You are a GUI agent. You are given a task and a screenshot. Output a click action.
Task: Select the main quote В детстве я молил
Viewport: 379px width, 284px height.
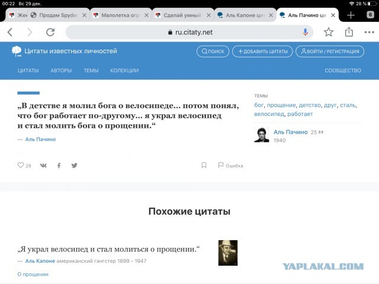coord(128,116)
